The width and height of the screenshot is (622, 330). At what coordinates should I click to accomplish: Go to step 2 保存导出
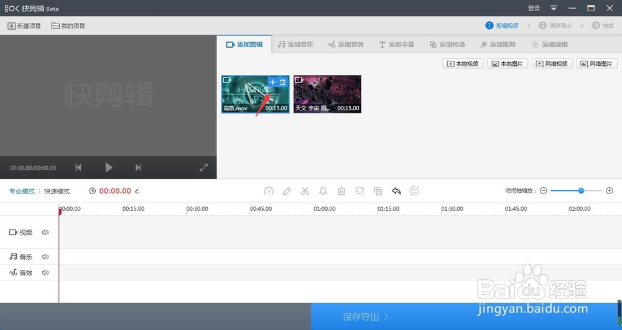click(555, 25)
